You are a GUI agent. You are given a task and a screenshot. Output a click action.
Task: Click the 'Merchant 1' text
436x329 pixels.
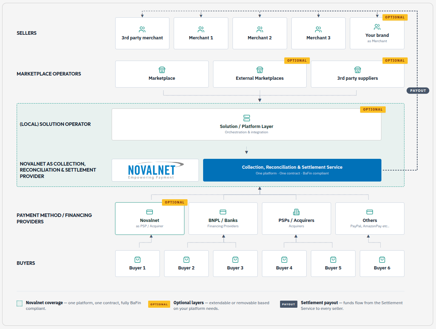click(x=201, y=38)
